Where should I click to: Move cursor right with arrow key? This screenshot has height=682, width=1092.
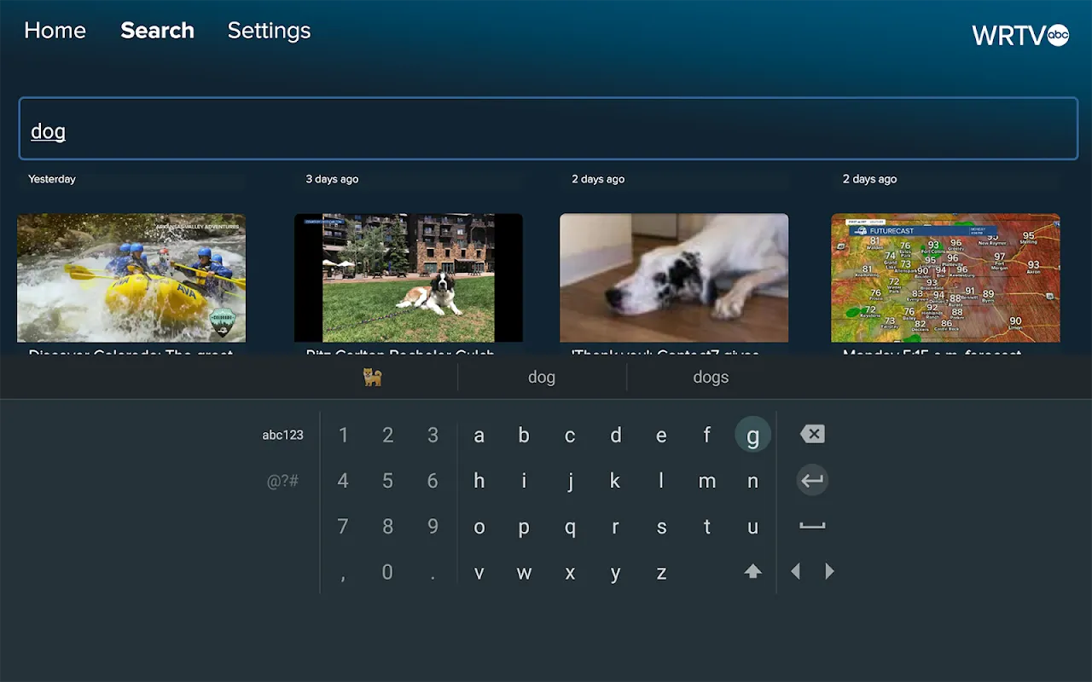pyautogui.click(x=829, y=572)
